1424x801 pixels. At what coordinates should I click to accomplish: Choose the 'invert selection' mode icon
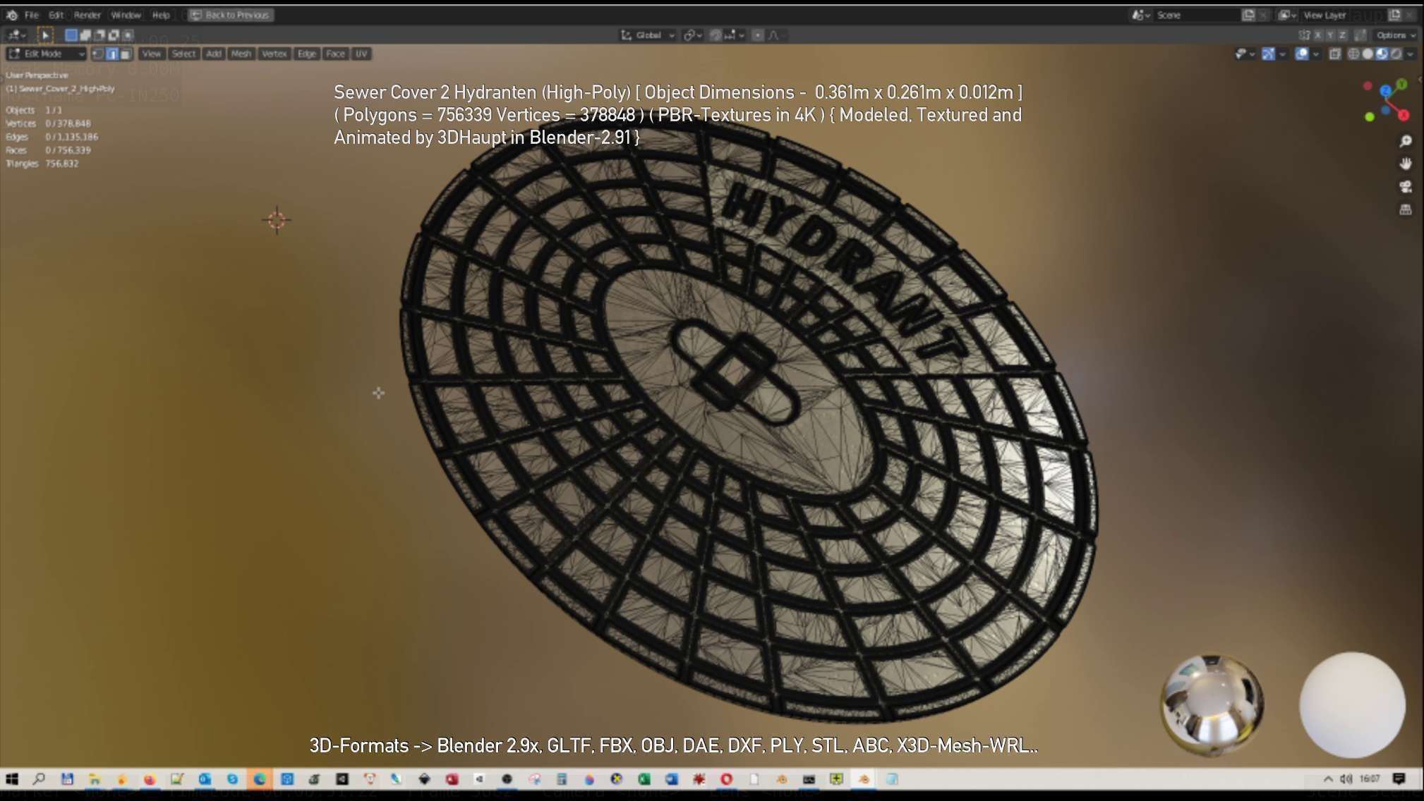click(x=114, y=35)
